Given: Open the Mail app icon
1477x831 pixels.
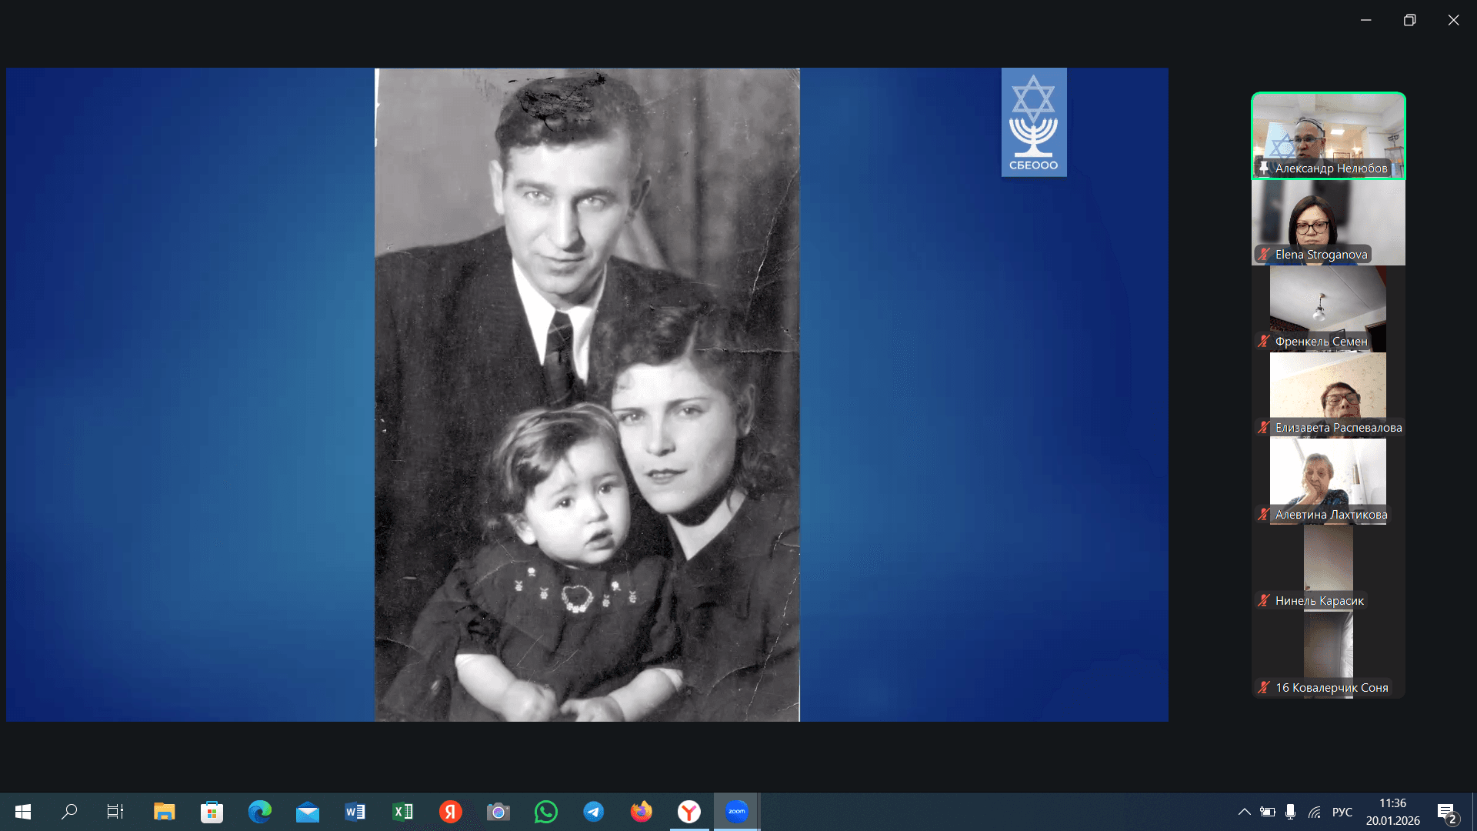Looking at the screenshot, I should click(308, 812).
